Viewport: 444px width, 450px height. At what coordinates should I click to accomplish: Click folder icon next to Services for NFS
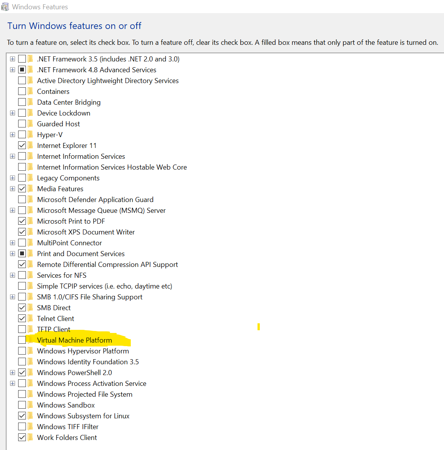pos(31,275)
